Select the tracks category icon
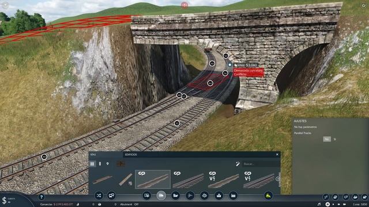The width and height of the screenshot is (369, 207). (92, 163)
